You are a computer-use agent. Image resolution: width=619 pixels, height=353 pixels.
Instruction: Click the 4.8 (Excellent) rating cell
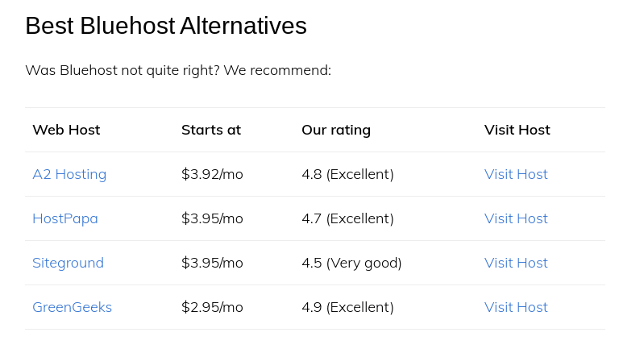348,174
